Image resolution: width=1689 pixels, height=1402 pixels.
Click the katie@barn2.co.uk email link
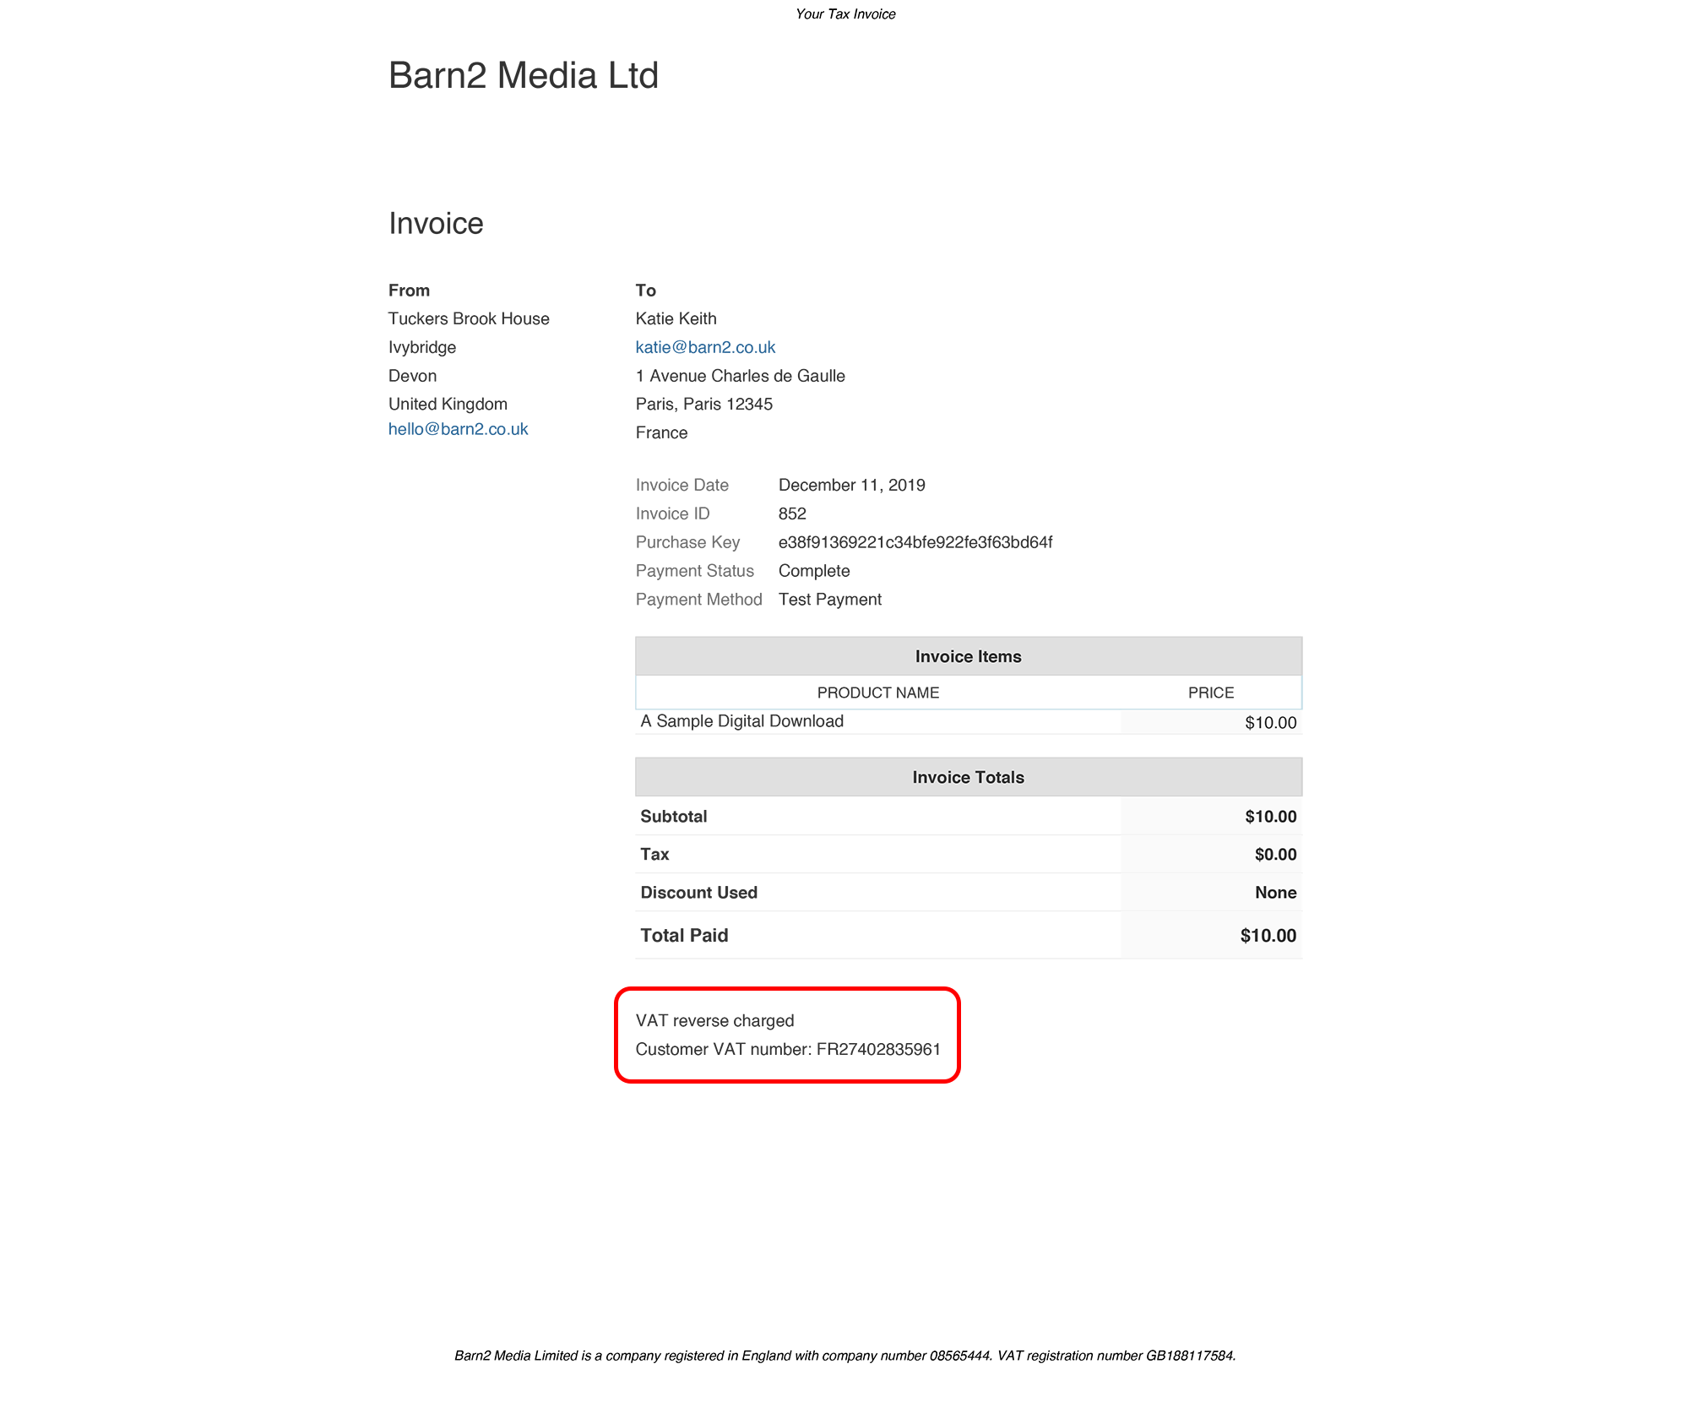point(705,347)
